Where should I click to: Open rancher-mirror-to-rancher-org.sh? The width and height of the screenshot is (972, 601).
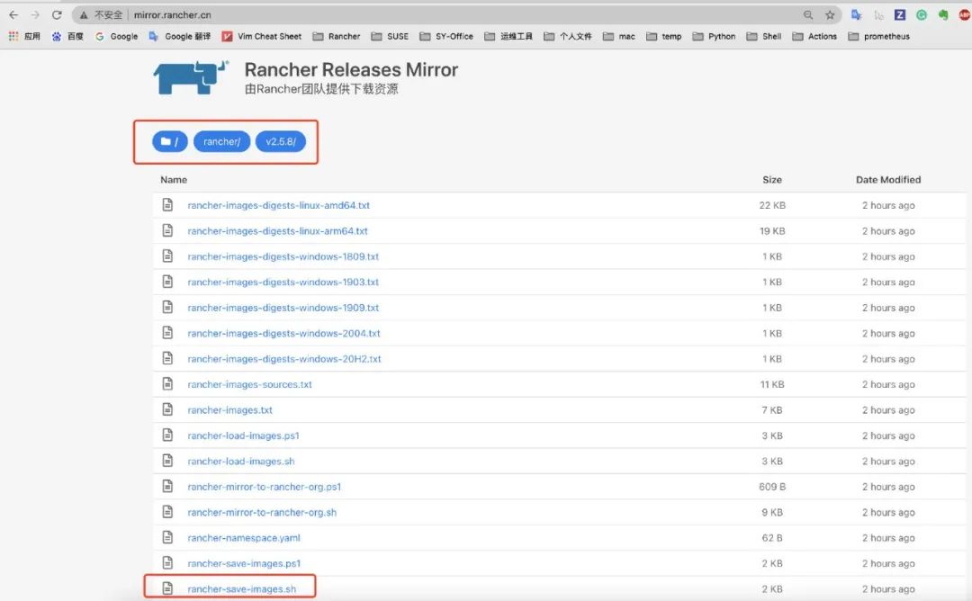point(262,513)
